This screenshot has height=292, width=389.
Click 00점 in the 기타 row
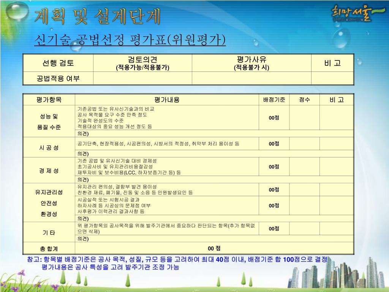click(274, 229)
